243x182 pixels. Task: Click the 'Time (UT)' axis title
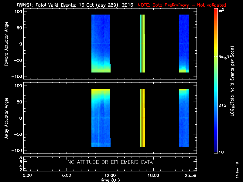tap(110, 180)
